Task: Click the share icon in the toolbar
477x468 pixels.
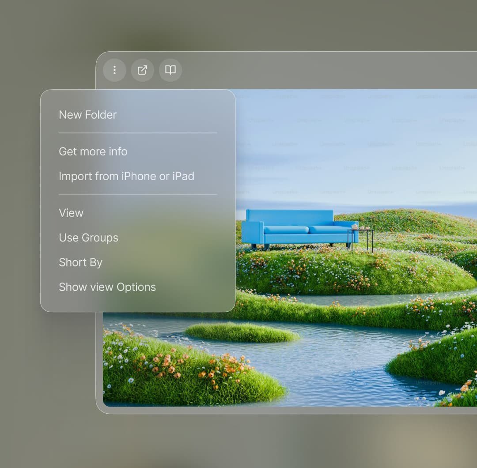Action: pyautogui.click(x=142, y=70)
